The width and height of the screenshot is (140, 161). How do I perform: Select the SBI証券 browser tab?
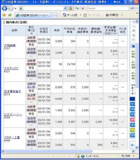[33, 16]
